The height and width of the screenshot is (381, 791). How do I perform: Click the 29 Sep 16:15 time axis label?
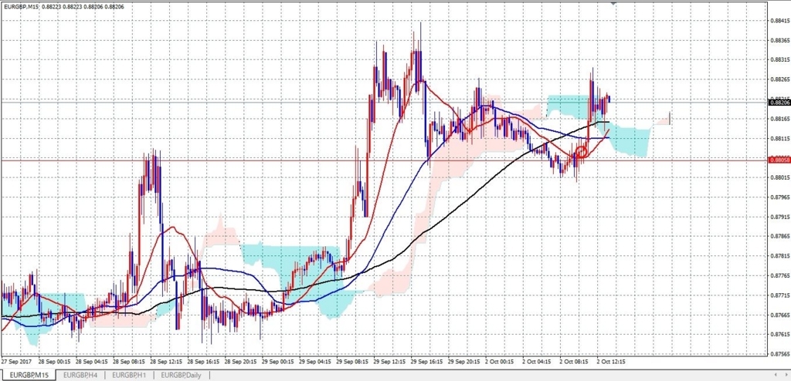(x=427, y=362)
